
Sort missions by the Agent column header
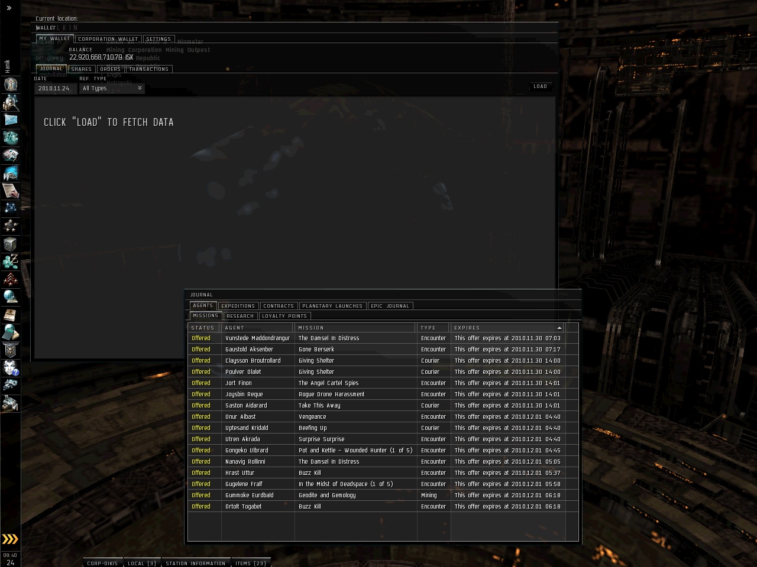pyautogui.click(x=258, y=328)
